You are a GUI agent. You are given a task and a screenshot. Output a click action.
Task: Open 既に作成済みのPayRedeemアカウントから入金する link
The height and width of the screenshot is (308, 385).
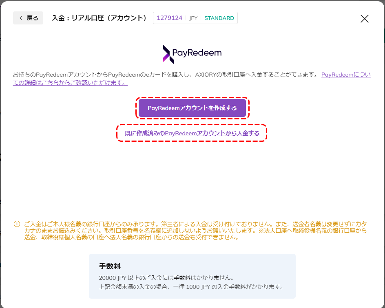[192, 133]
